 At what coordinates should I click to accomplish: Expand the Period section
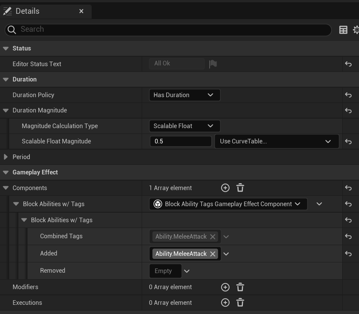[x=6, y=157]
